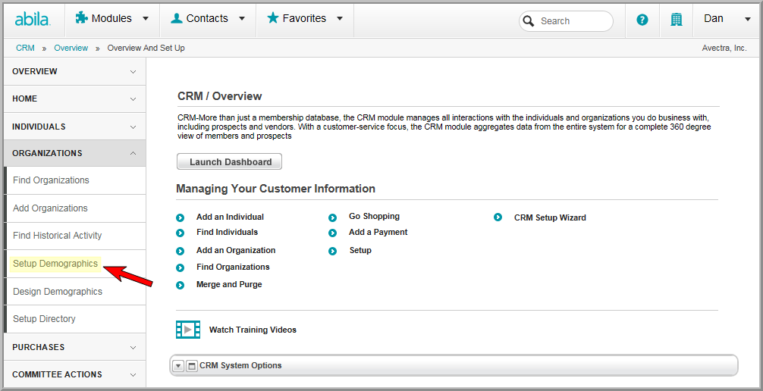Collapse the ORGANIZATIONS sidebar section
This screenshot has width=763, height=391.
click(74, 153)
